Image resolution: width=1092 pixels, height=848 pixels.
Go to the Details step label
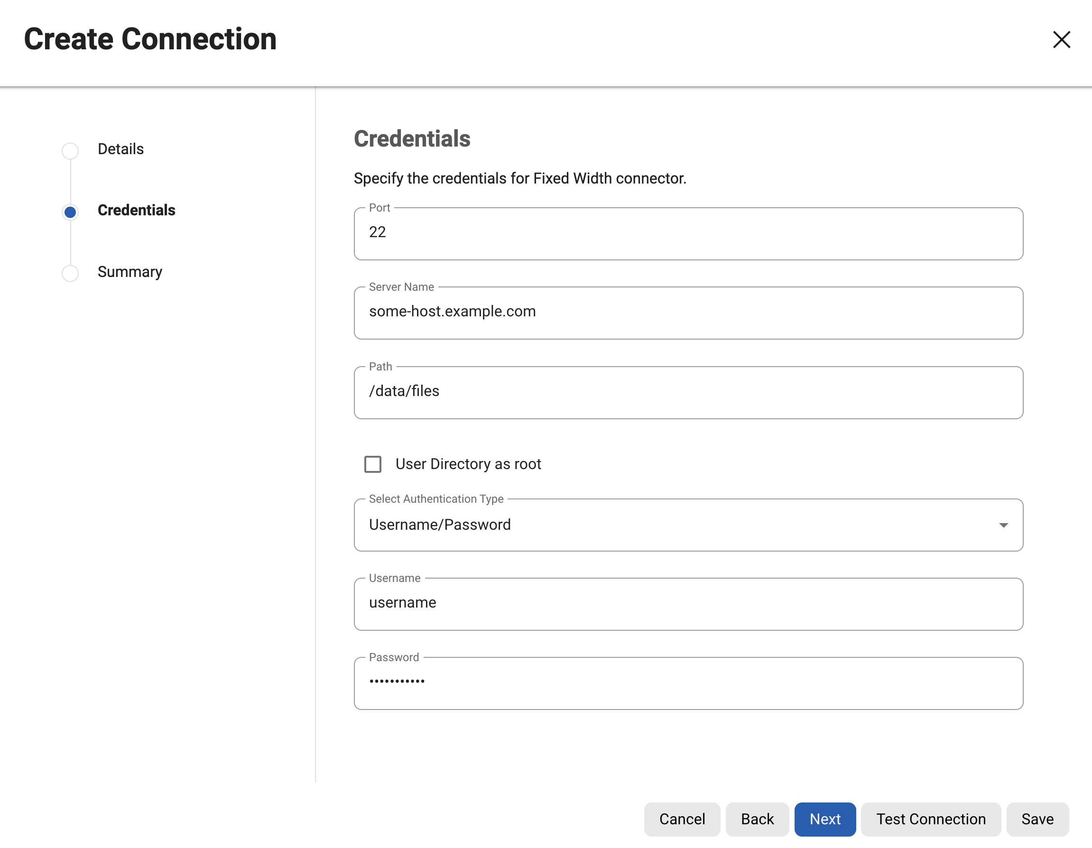click(120, 149)
